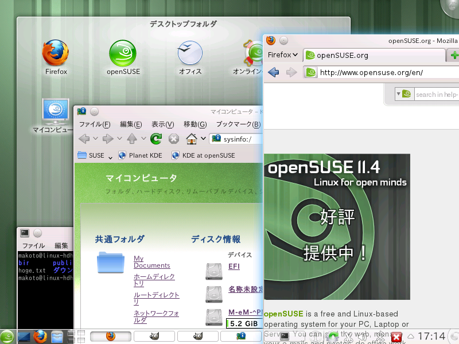
Task: Click Konqueror window title menu icon
Action: coord(81,111)
